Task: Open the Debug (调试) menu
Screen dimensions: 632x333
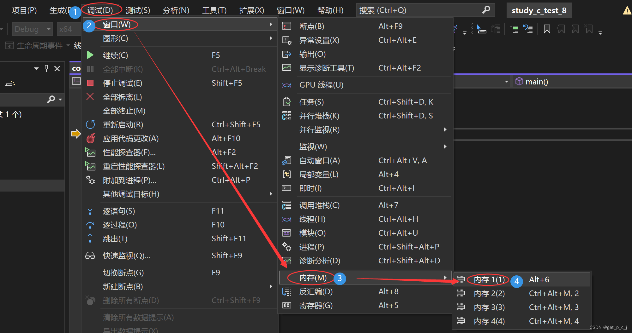Action: pos(100,10)
